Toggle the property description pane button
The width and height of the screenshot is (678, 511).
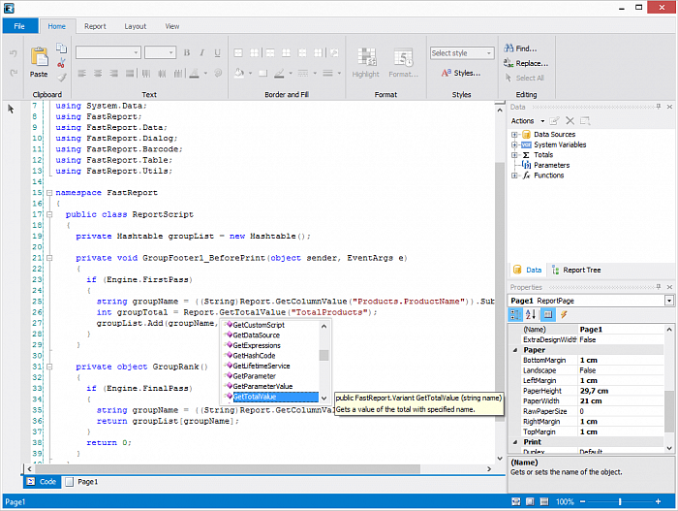tap(547, 315)
